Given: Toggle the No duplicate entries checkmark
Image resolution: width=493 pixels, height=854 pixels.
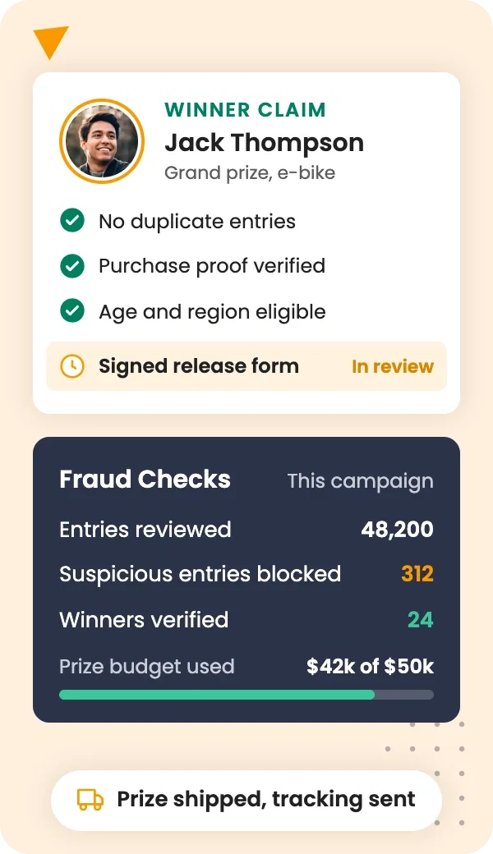Looking at the screenshot, I should click(72, 221).
